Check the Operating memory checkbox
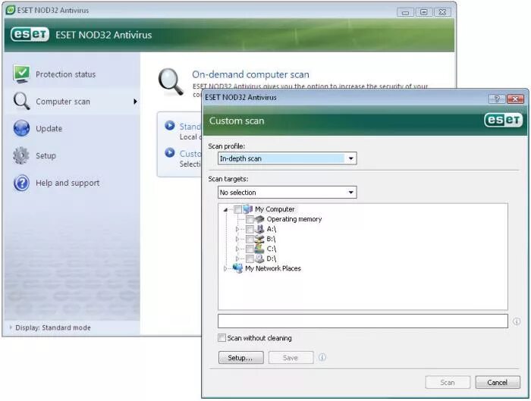The height and width of the screenshot is (401, 531). coord(250,219)
